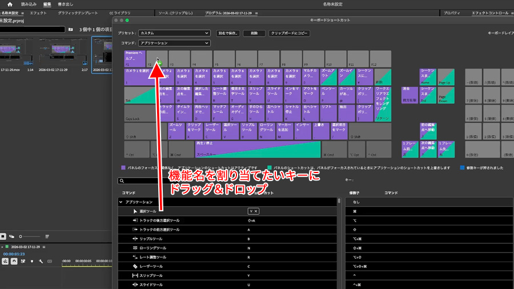Click the ⇧+A shortcut cell

click(251, 220)
